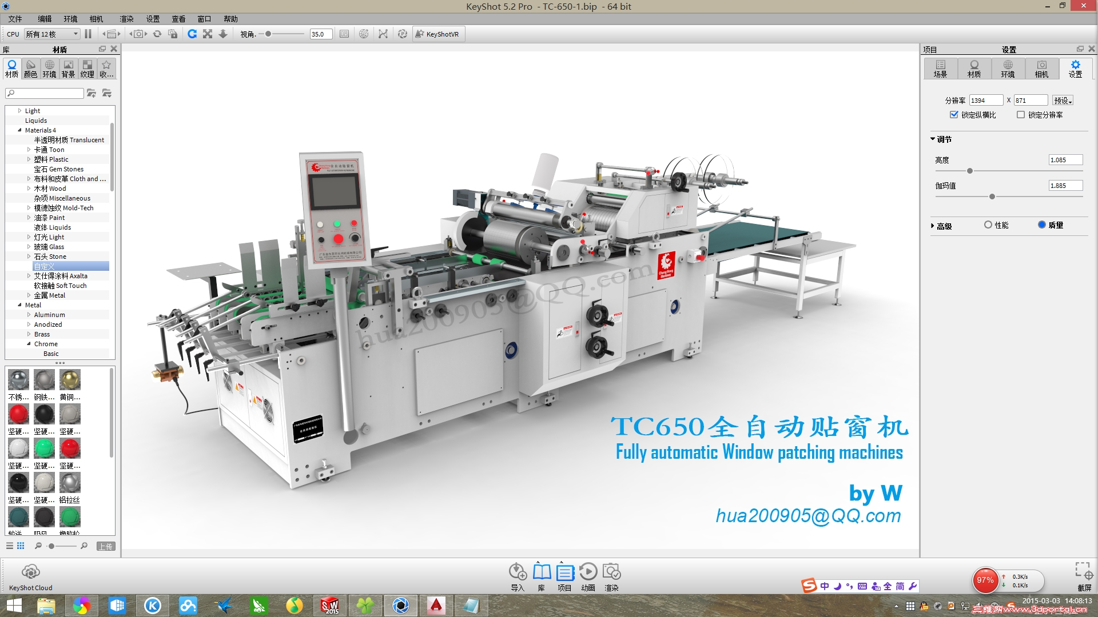Toggle the lock aspect ratio checkbox
The width and height of the screenshot is (1098, 617).
point(954,115)
